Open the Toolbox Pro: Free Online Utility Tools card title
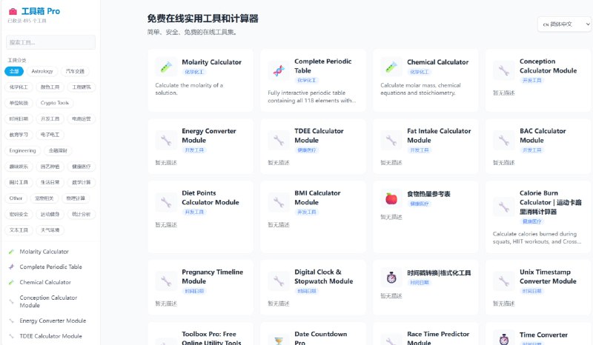593x345 pixels. pos(211,338)
